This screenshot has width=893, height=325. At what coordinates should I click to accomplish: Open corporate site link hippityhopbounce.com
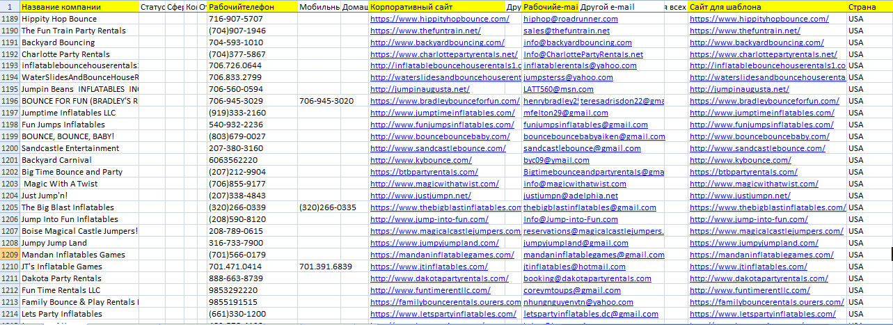pos(439,19)
